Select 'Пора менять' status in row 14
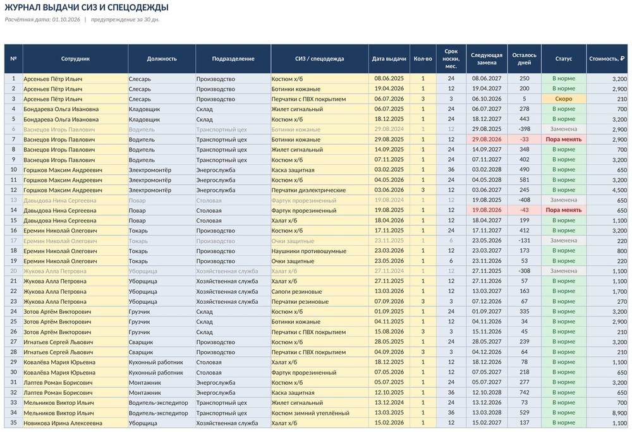Screen dimensions: 632x432 [564, 210]
